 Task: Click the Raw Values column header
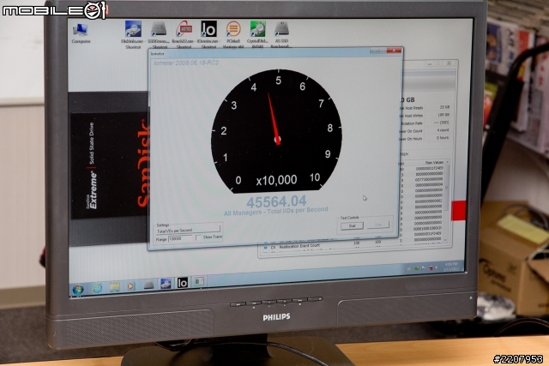click(x=434, y=162)
